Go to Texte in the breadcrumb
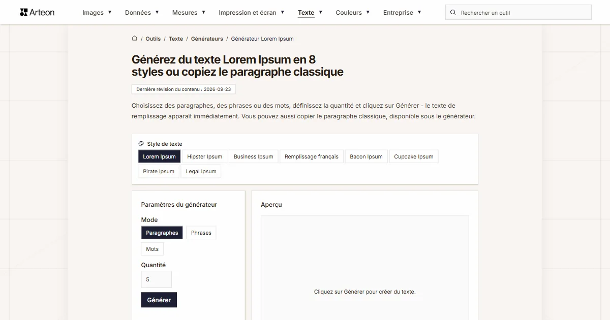The width and height of the screenshot is (610, 320). coord(176,39)
